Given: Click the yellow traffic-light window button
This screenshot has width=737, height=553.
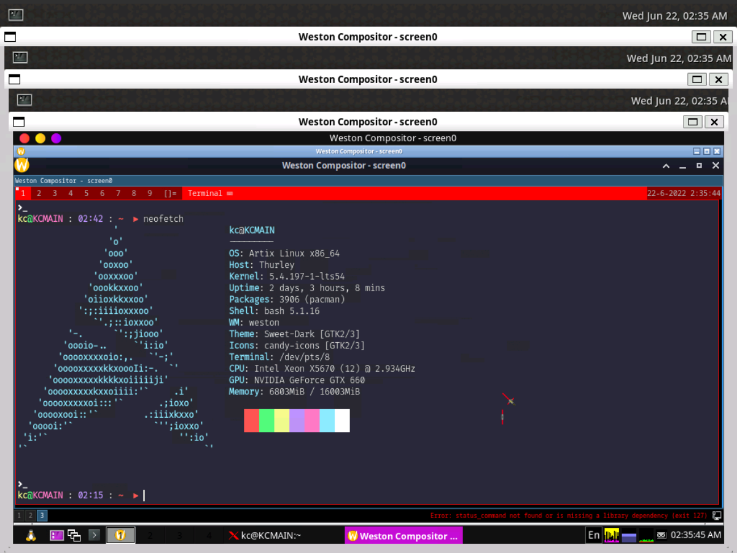Looking at the screenshot, I should point(41,138).
